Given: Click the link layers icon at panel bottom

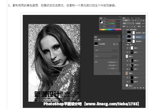Looking at the screenshot, I should pyautogui.click(x=129, y=88).
